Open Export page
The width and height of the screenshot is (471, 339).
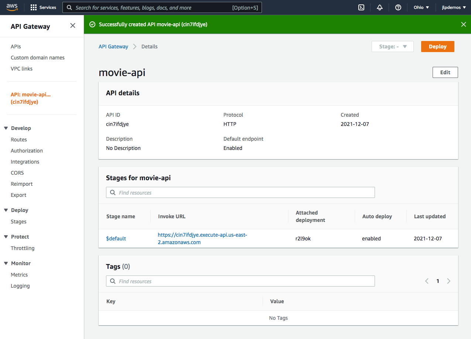[x=18, y=195]
